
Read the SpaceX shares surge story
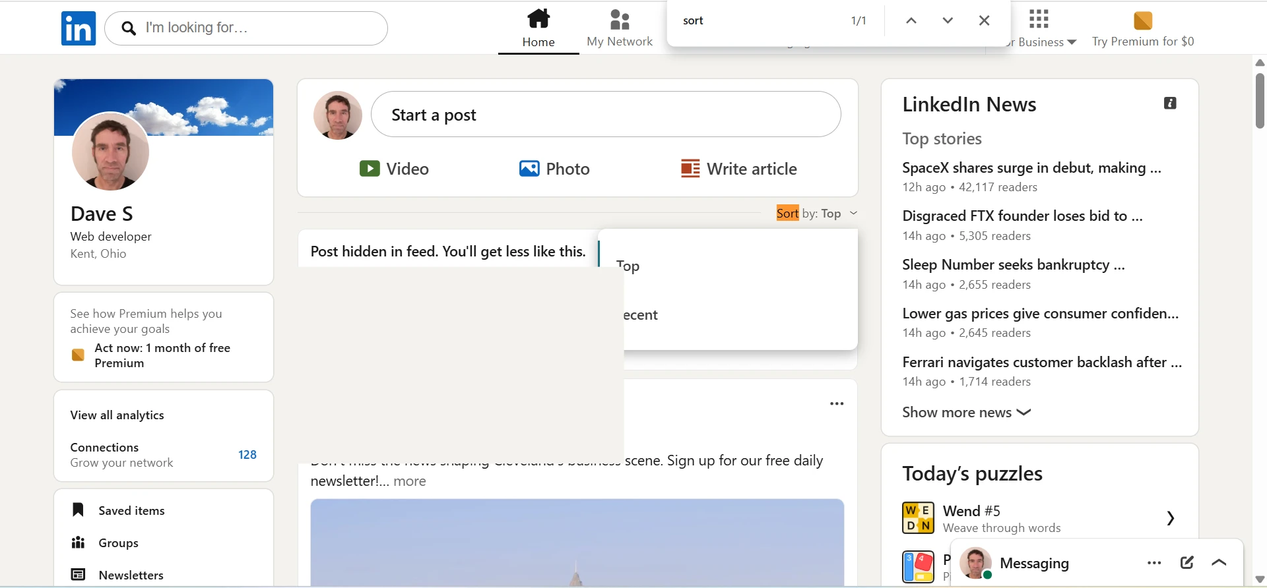point(1031,168)
